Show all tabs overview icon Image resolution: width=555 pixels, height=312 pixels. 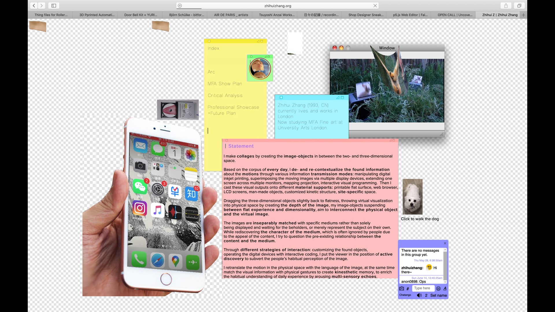(x=519, y=5)
